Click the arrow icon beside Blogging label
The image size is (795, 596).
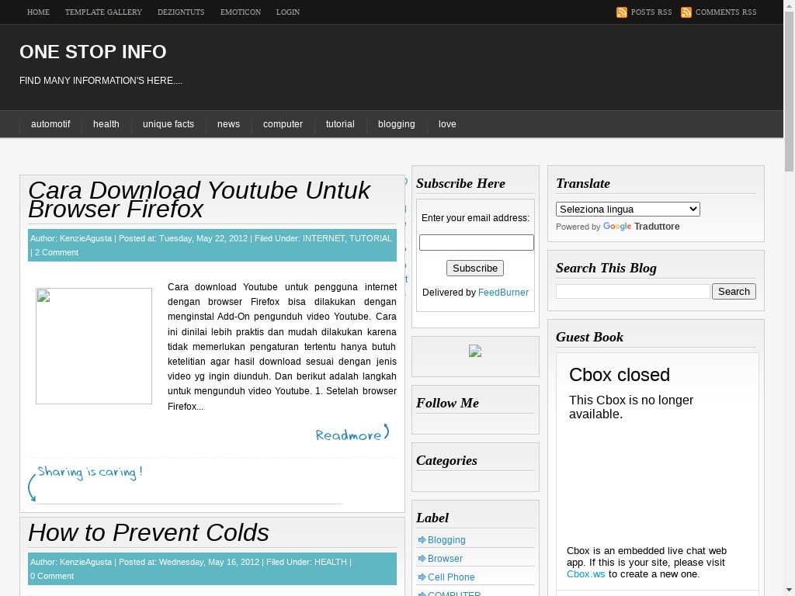point(422,540)
